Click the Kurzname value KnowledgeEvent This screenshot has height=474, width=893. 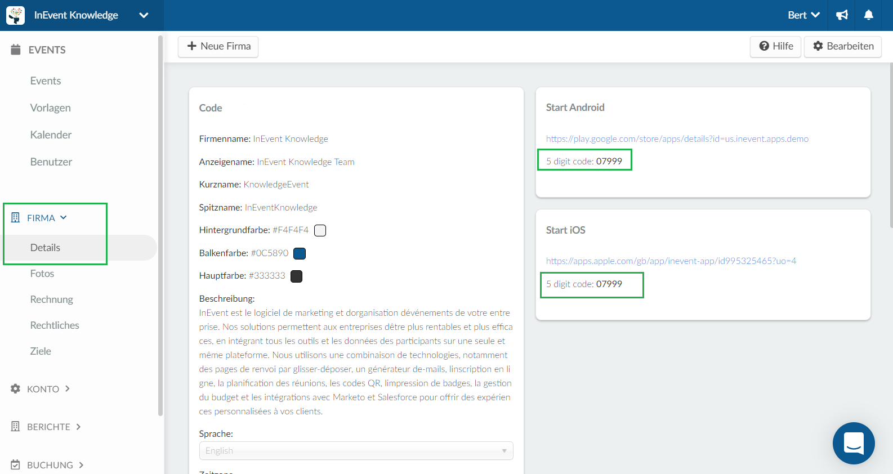tap(276, 184)
